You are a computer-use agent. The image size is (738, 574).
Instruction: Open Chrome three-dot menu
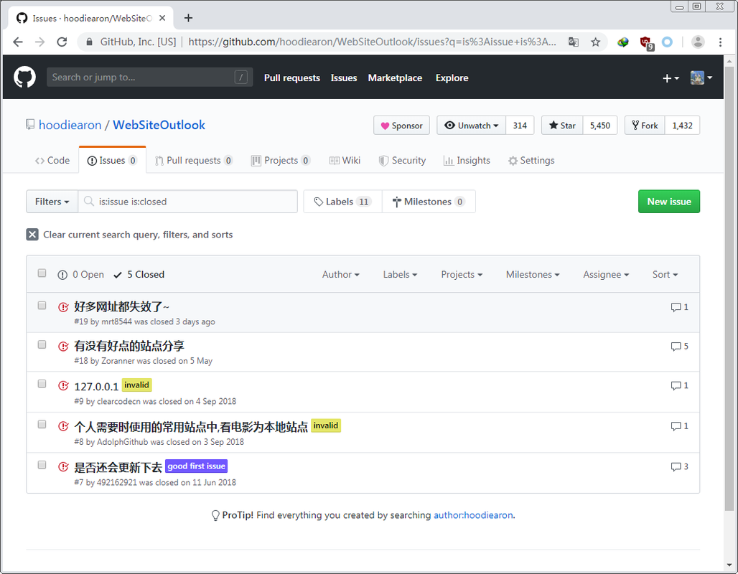coord(720,42)
